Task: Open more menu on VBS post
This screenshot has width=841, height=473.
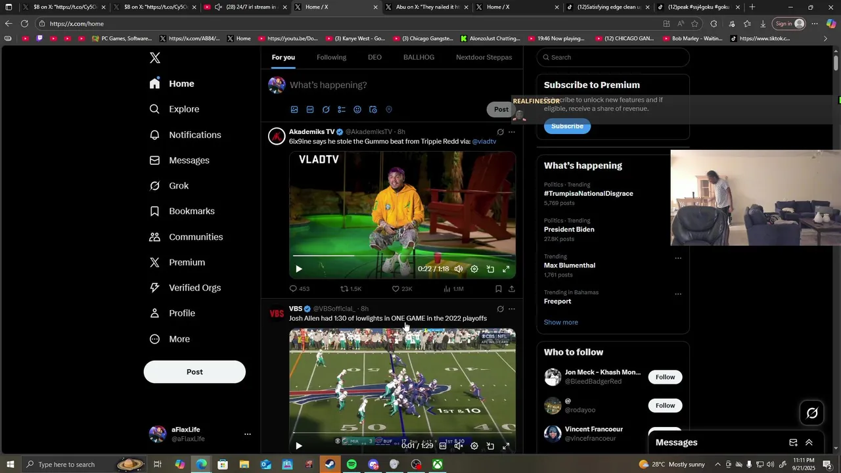Action: 512,309
